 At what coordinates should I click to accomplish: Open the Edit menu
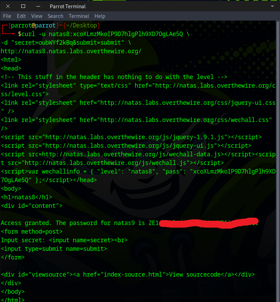click(x=21, y=16)
